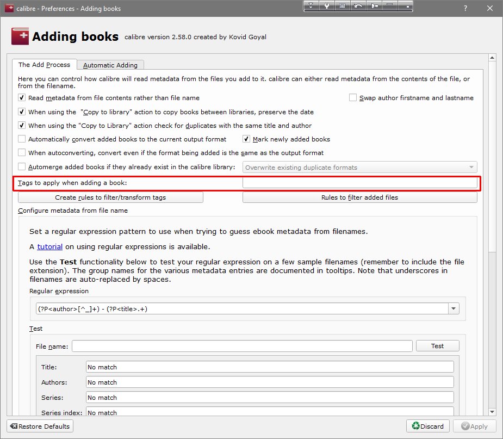Click the Title result field
Screen dimensions: 503x439
click(270, 367)
